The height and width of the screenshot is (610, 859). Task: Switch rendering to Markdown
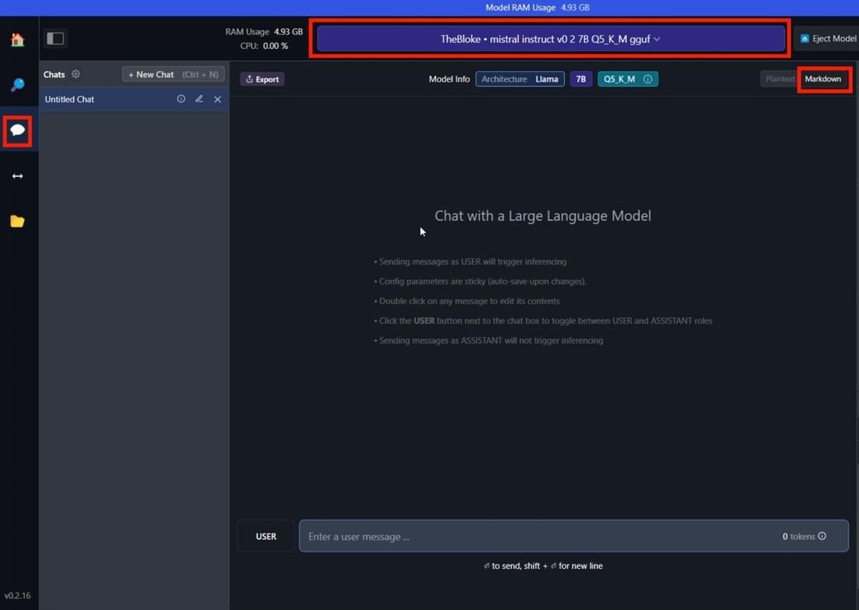(x=823, y=79)
